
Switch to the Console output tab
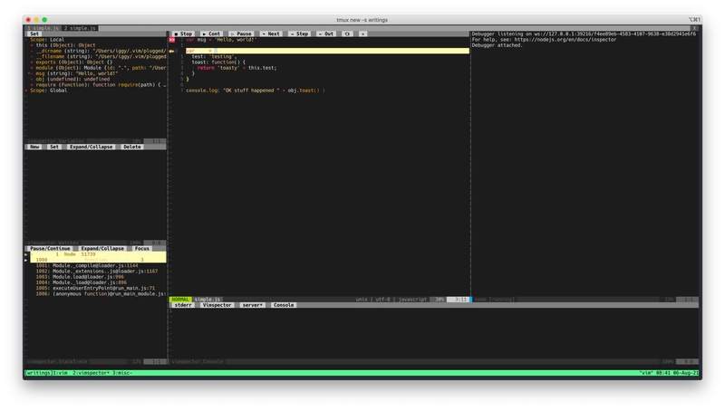tap(284, 305)
